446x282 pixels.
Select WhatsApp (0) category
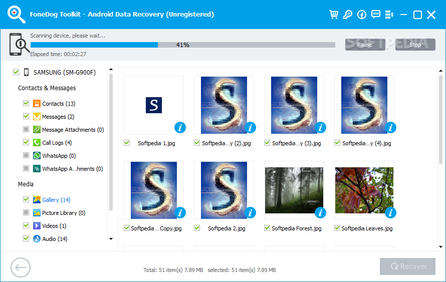point(59,156)
